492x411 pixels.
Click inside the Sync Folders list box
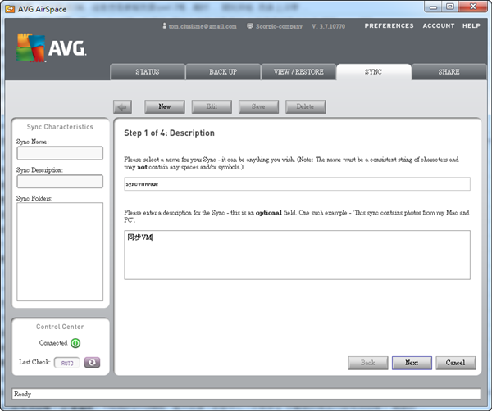tap(60, 251)
